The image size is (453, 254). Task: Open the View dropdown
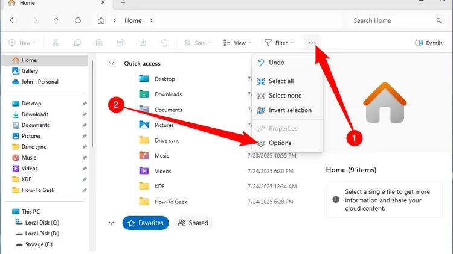pyautogui.click(x=237, y=43)
